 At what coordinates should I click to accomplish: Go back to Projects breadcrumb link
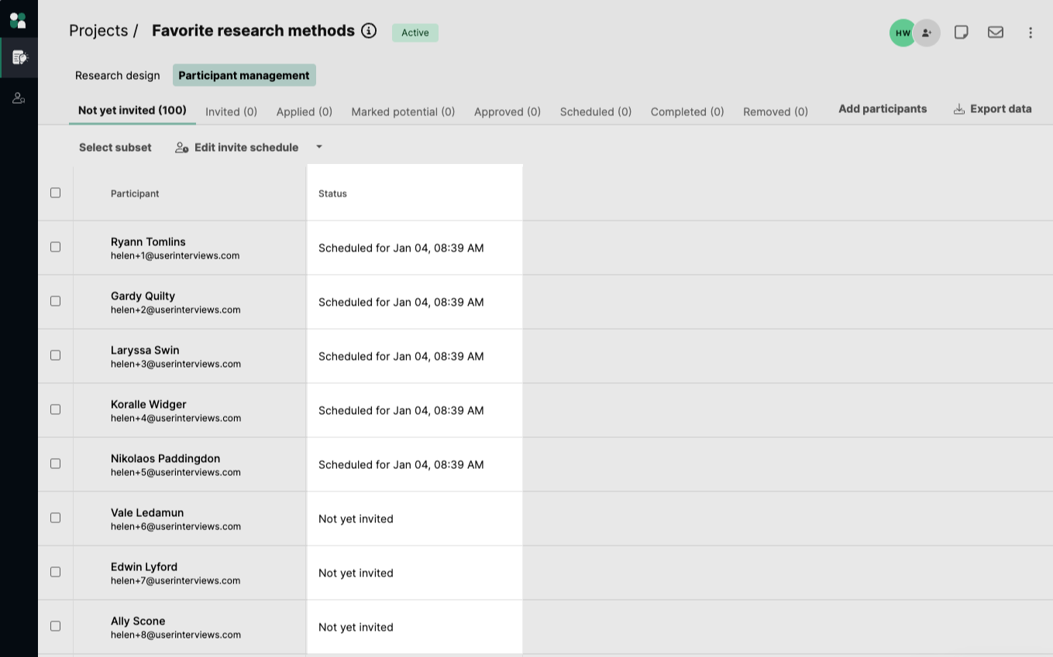[x=98, y=31]
